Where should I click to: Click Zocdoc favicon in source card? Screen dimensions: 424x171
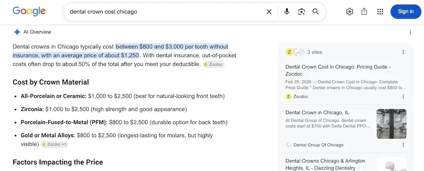[x=288, y=97]
